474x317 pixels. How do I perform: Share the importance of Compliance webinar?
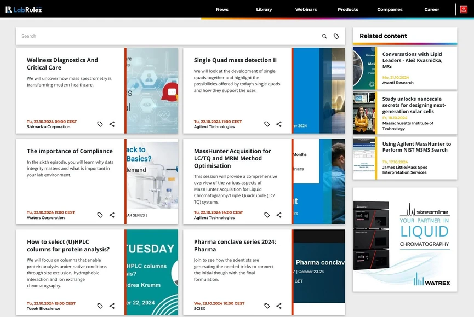point(112,215)
